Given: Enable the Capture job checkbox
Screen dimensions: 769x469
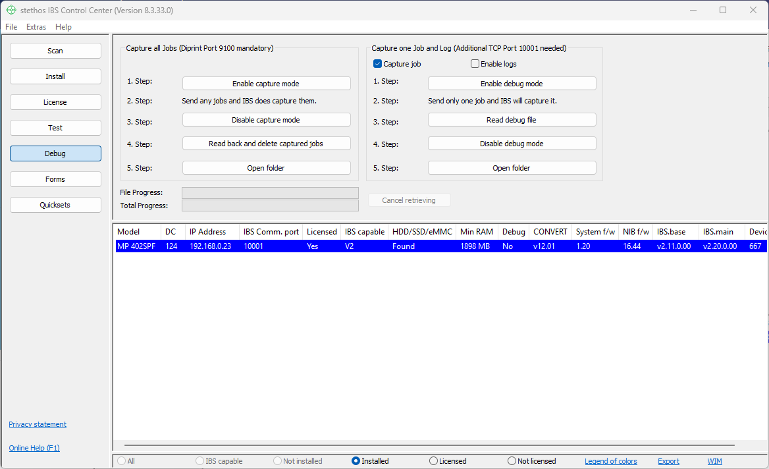Looking at the screenshot, I should click(377, 63).
